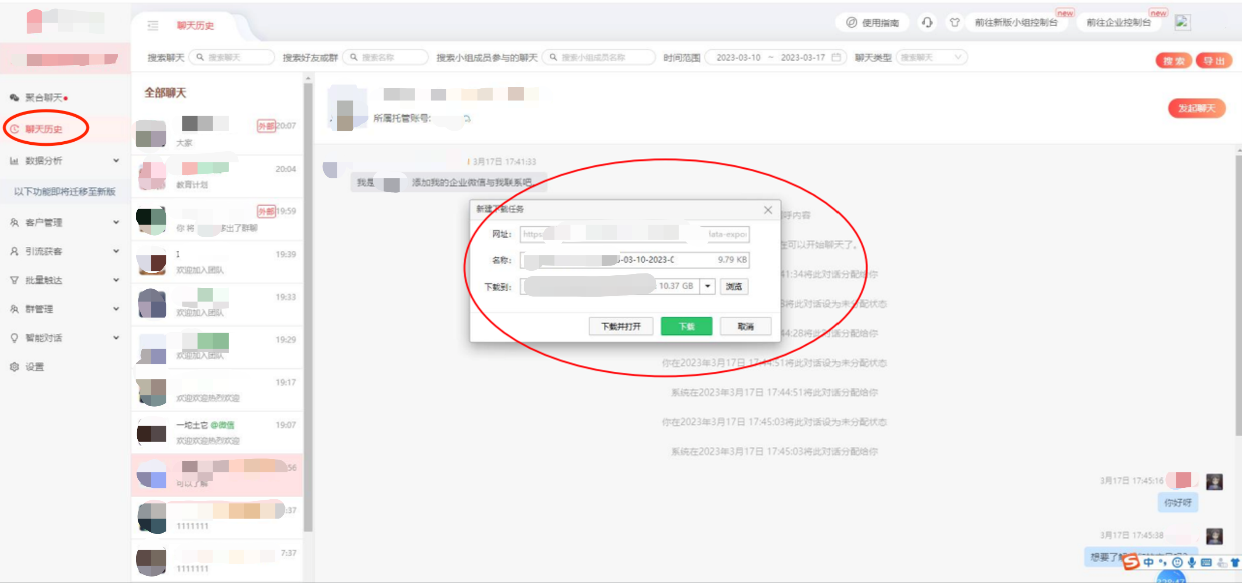
Task: Click the red 搜索 button
Action: point(1173,61)
